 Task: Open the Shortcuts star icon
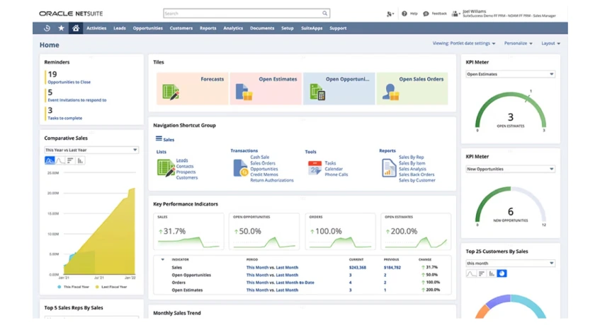coord(61,28)
